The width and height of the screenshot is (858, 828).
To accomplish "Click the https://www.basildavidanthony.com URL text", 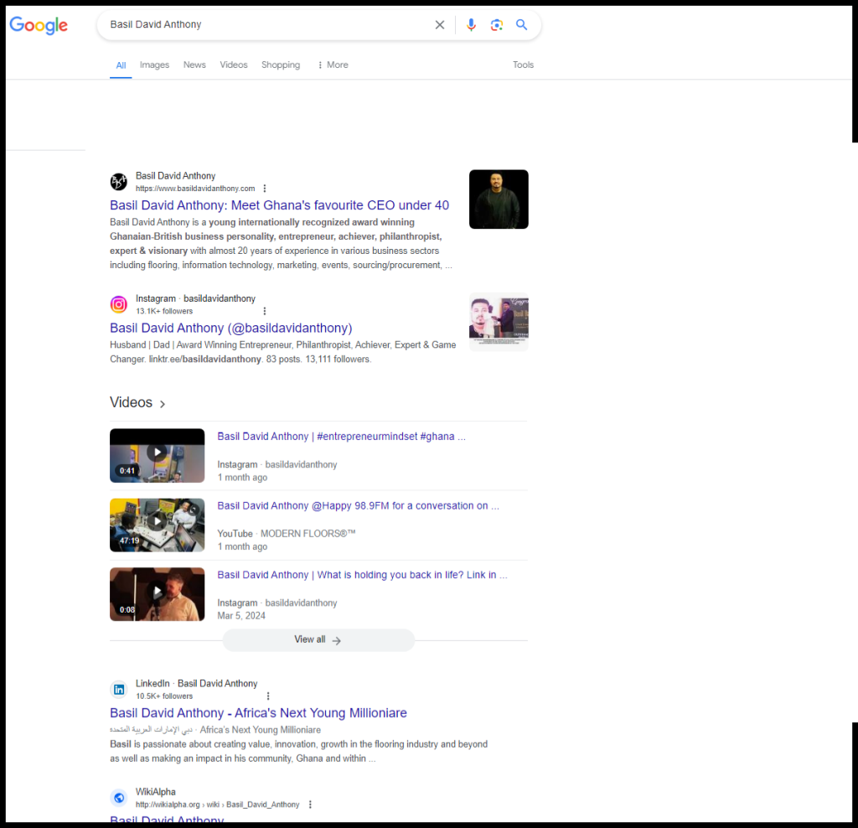I will point(195,189).
